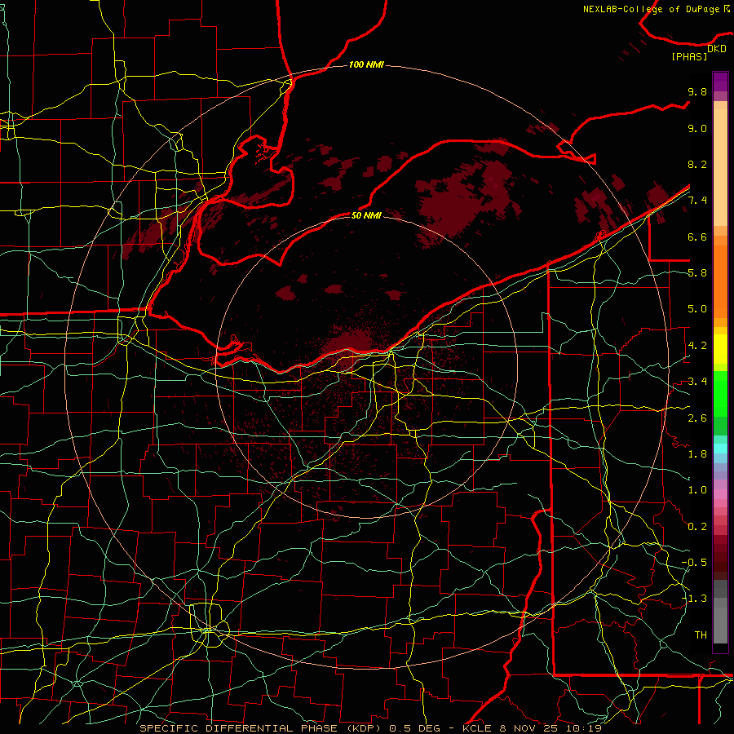Click the 9.8 scale value

(x=697, y=91)
